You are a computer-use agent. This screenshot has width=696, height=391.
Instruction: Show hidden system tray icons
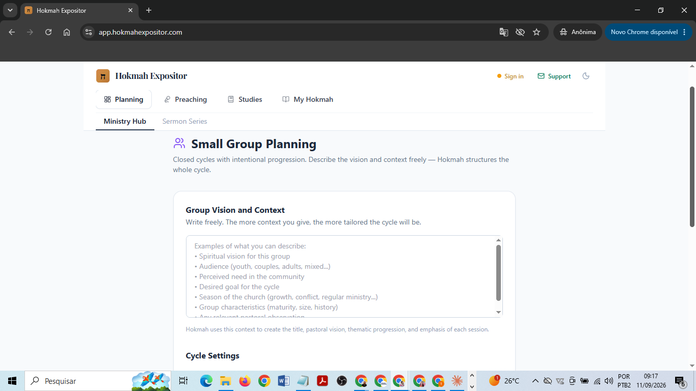535,381
